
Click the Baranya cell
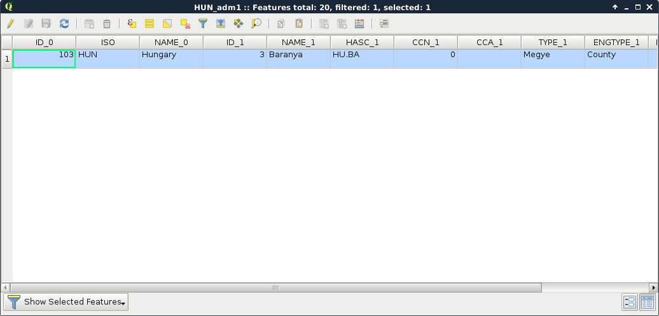tap(298, 59)
